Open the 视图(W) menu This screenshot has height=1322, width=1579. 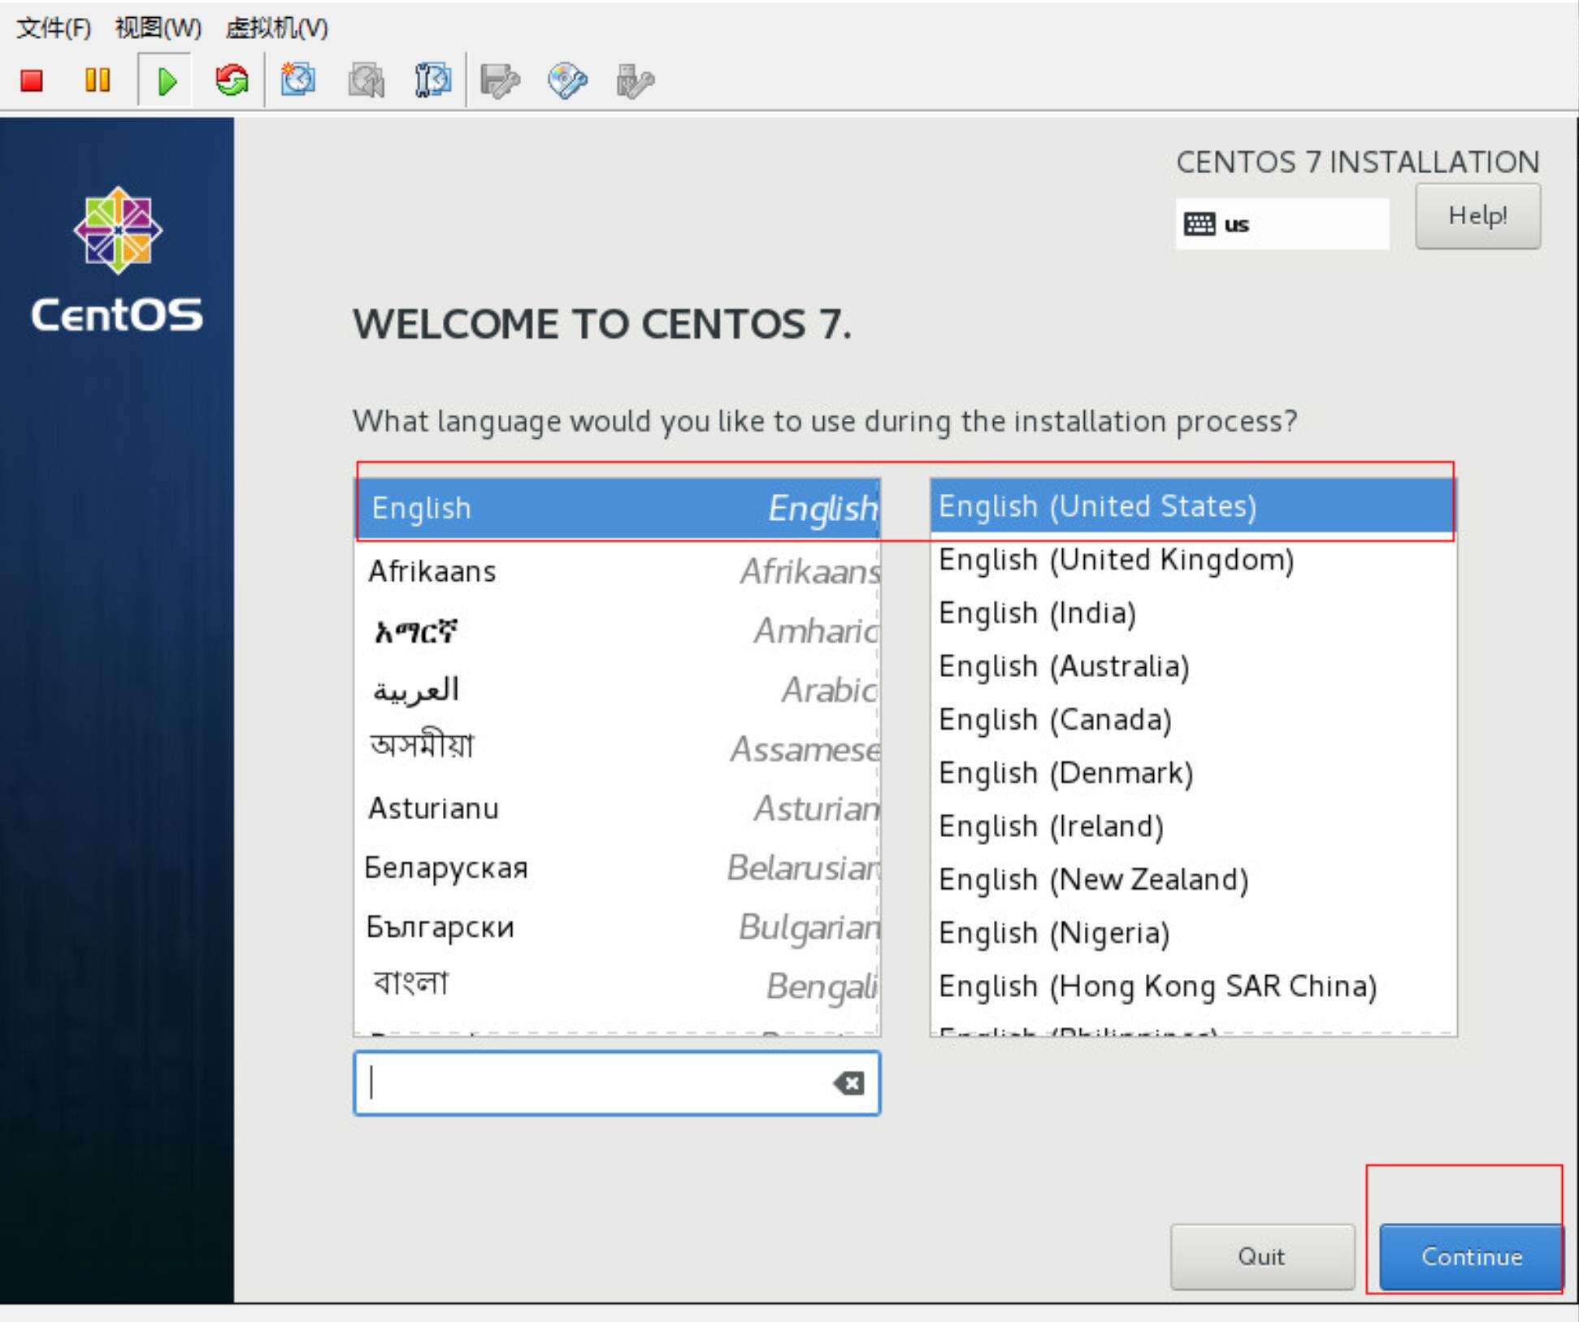[158, 28]
